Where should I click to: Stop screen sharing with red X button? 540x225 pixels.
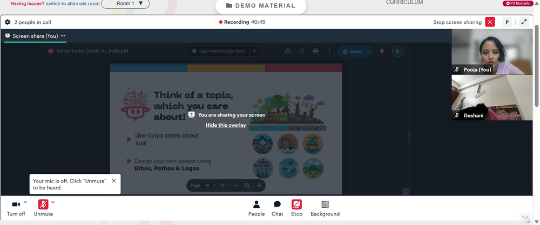(490, 22)
